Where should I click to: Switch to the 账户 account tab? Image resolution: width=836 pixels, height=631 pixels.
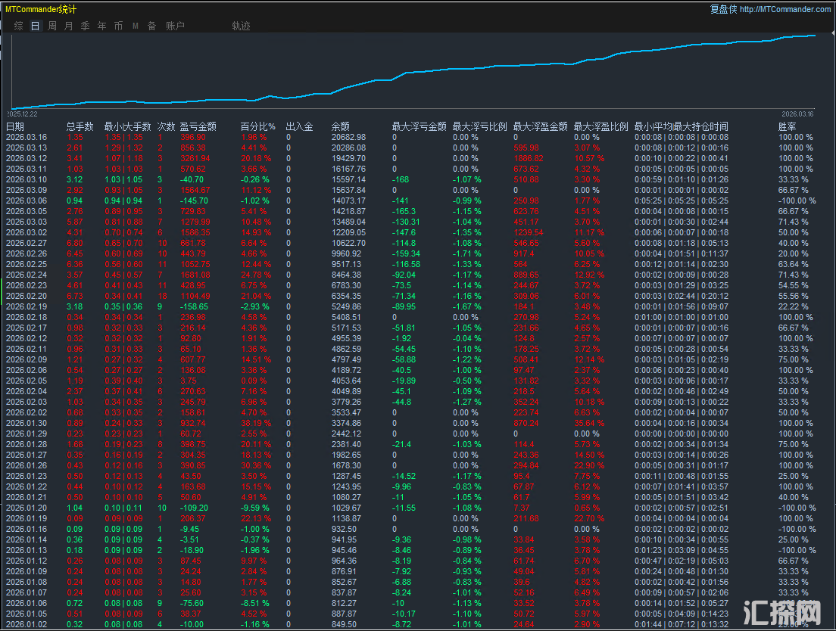175,26
